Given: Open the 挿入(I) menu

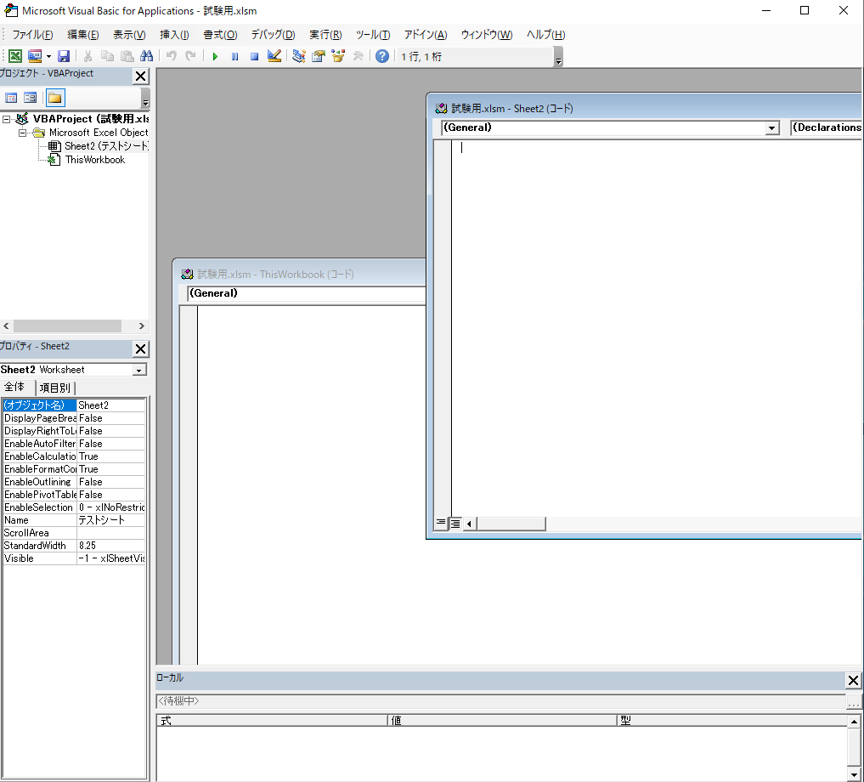Looking at the screenshot, I should pos(174,35).
